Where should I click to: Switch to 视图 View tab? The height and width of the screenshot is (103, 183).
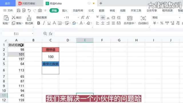click(123, 11)
